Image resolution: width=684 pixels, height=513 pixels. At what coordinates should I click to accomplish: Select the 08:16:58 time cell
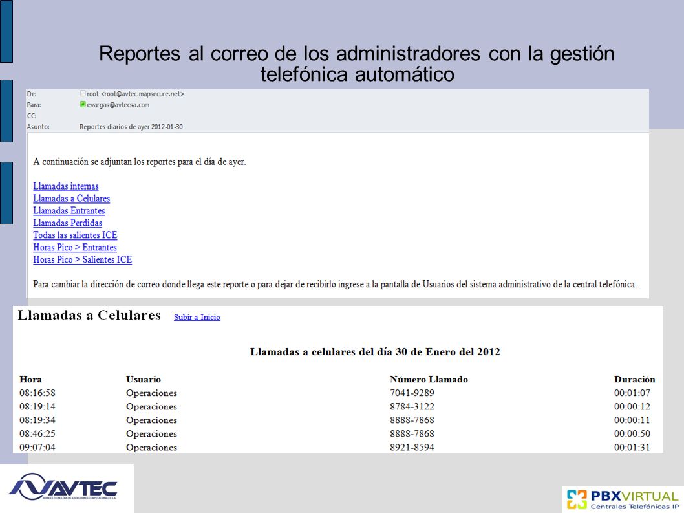[x=37, y=393]
